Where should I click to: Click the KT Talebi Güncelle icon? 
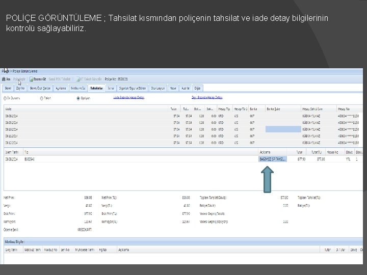pyautogui.click(x=78, y=79)
